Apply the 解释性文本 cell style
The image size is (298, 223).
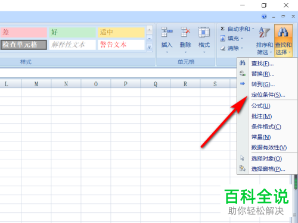coord(73,45)
